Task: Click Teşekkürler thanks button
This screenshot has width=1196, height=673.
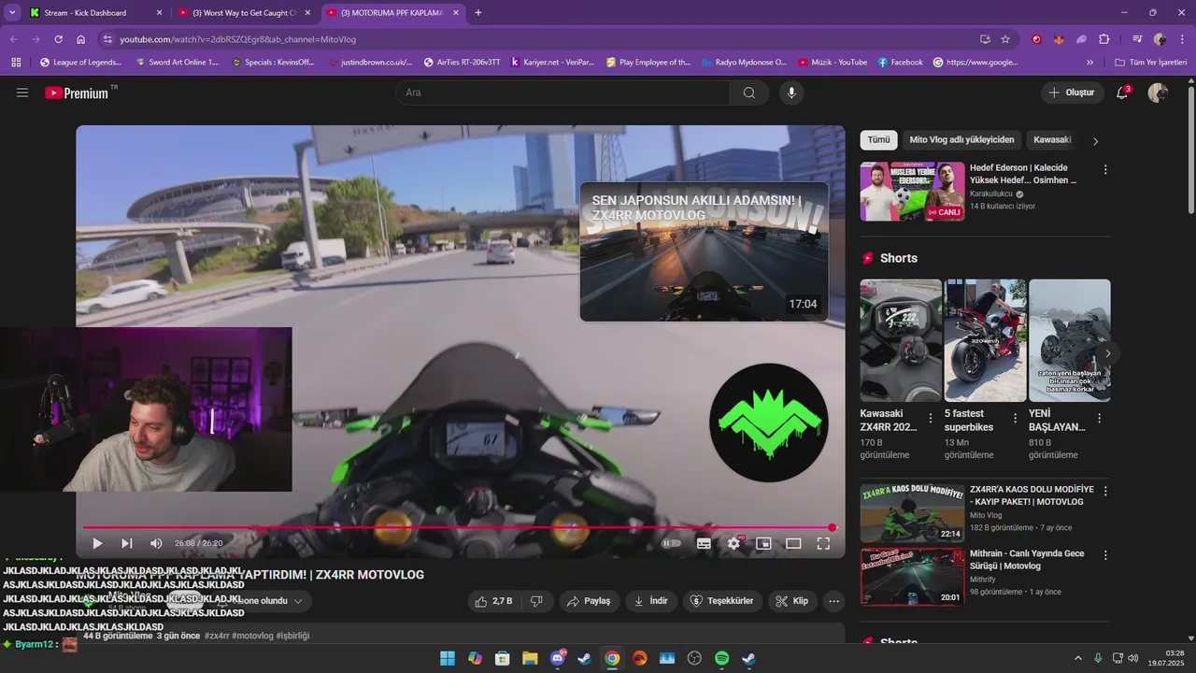Action: 722,601
